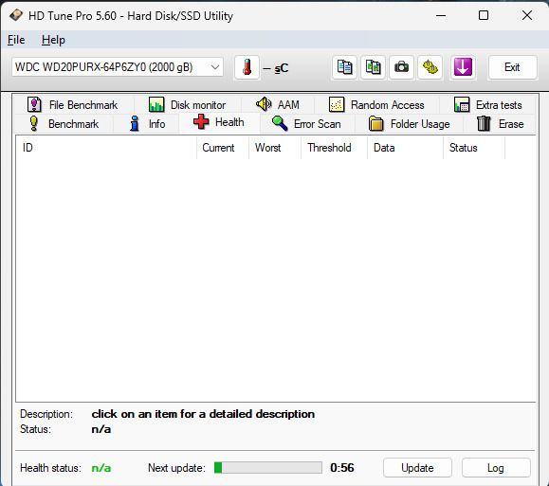This screenshot has height=486, width=549.
Task: Open the File menu
Action: (x=16, y=40)
